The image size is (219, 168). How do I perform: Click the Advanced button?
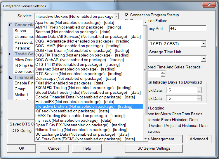(x=199, y=139)
